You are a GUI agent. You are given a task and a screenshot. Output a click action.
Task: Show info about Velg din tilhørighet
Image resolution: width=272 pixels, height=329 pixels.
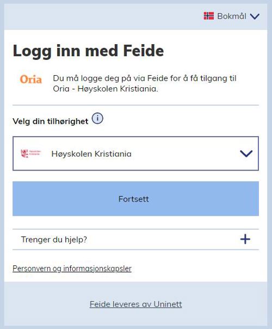click(x=97, y=118)
